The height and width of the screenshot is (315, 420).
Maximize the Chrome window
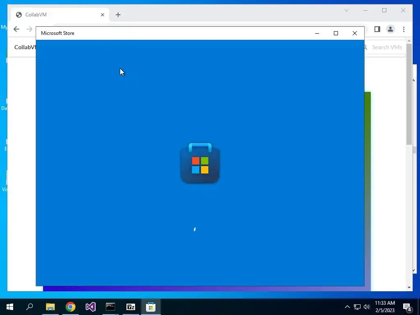click(384, 10)
